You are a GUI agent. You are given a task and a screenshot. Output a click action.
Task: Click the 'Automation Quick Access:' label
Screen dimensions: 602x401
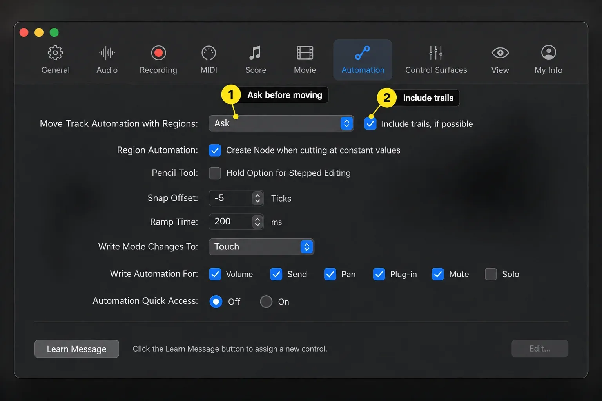point(145,301)
